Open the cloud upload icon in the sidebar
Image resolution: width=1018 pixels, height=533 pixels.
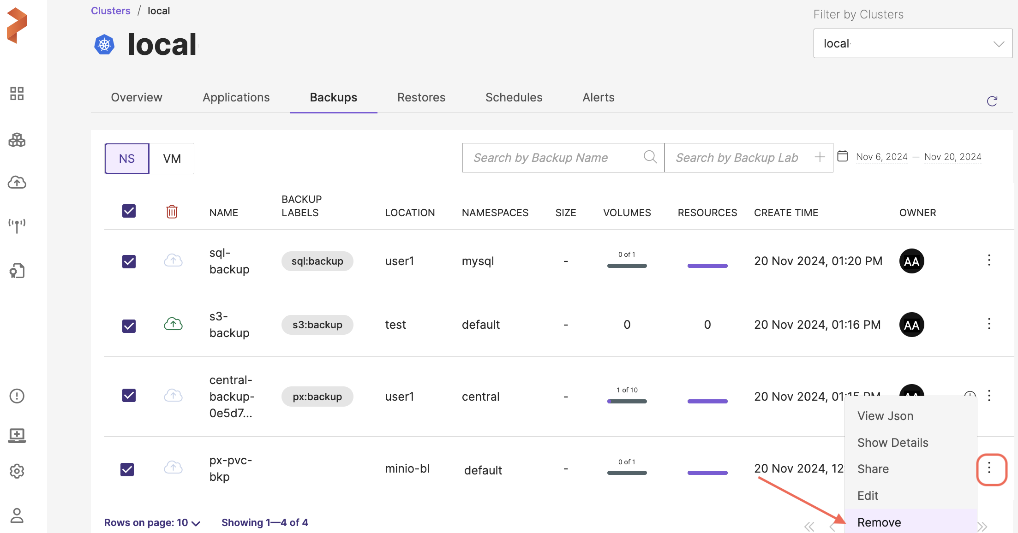17,183
